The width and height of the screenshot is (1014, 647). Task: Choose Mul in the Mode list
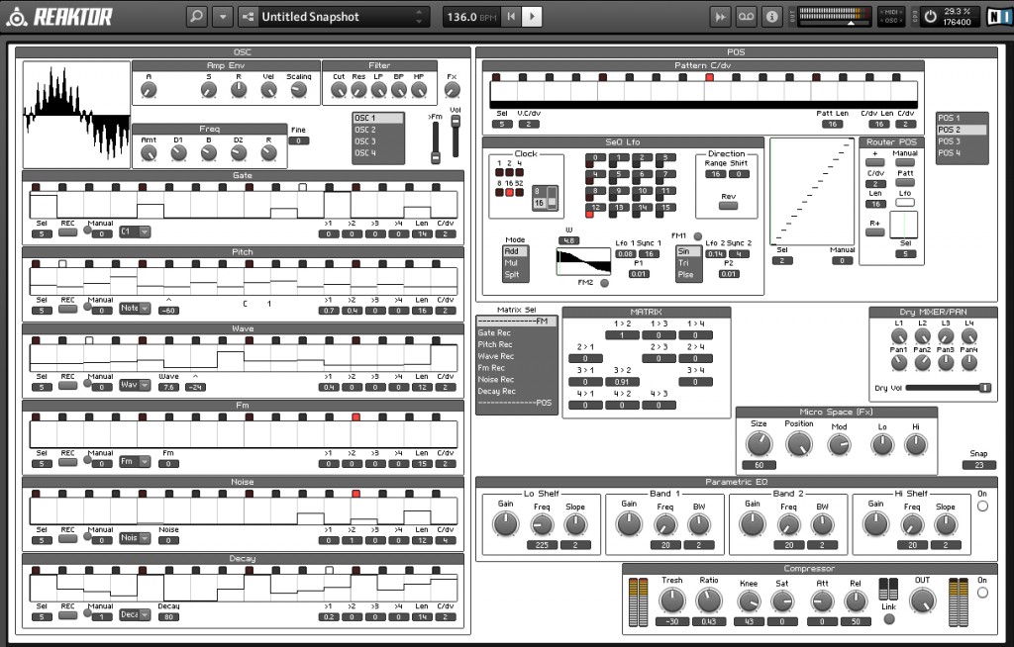[x=515, y=263]
